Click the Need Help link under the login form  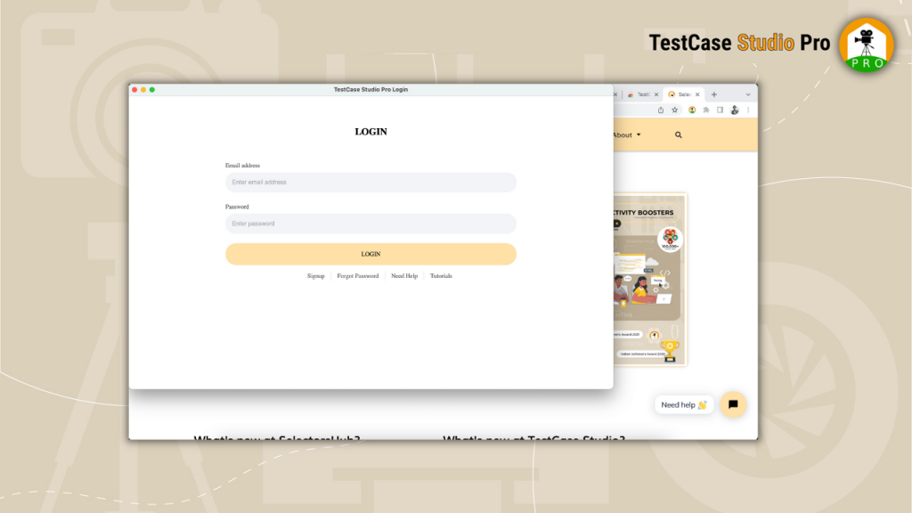point(404,276)
